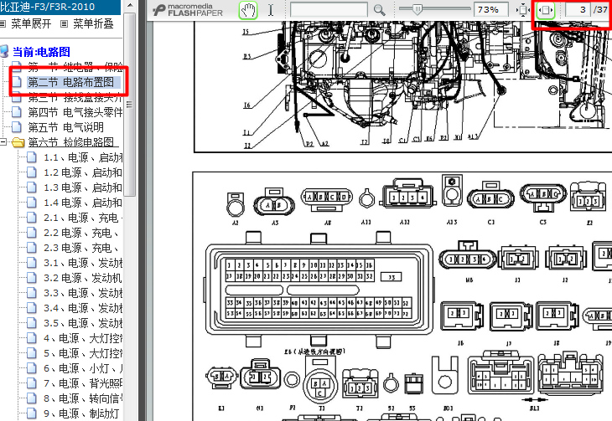Click the fit-page zoom icon beside 73%
This screenshot has width=612, height=421.
[x=522, y=10]
